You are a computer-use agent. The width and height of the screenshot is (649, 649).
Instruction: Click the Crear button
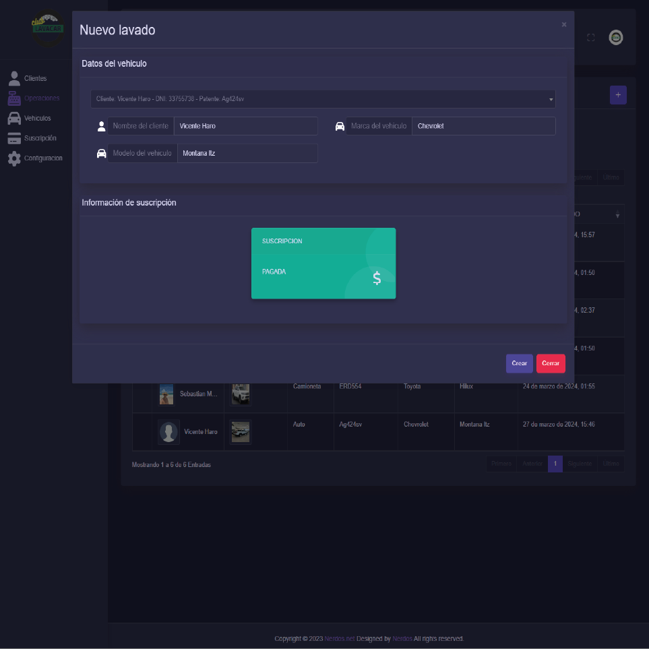[519, 363]
